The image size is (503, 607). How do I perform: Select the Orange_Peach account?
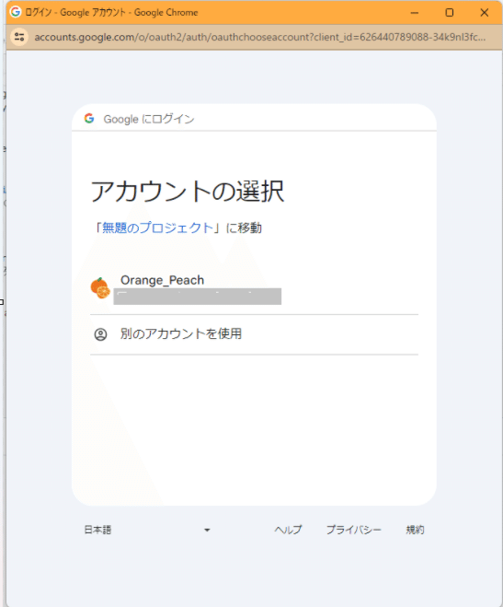pyautogui.click(x=254, y=289)
